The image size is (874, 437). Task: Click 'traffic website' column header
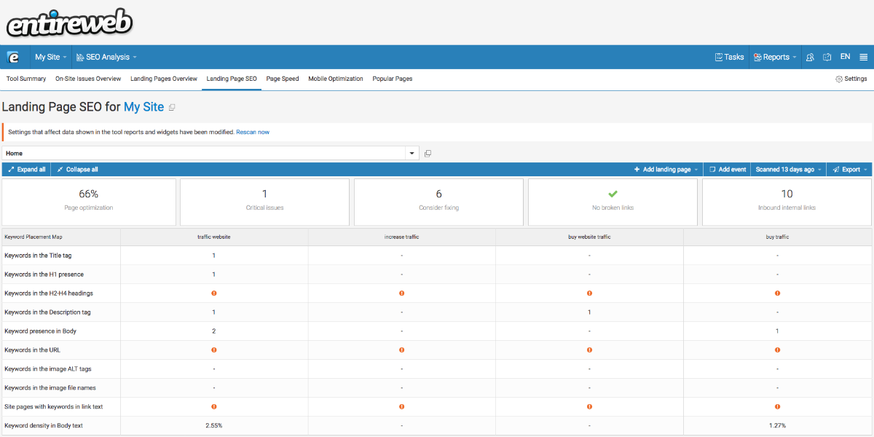(x=213, y=237)
